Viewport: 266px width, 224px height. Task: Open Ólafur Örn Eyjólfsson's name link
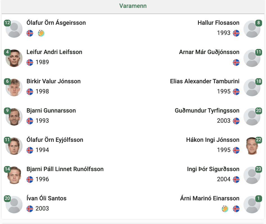click(x=55, y=140)
